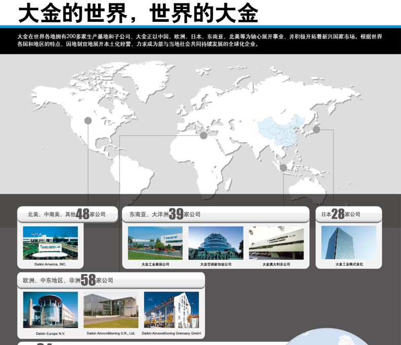Click the caption Daikin Airconditioning U.K., Ltd.
This screenshot has width=401, height=345.
pyautogui.click(x=111, y=333)
